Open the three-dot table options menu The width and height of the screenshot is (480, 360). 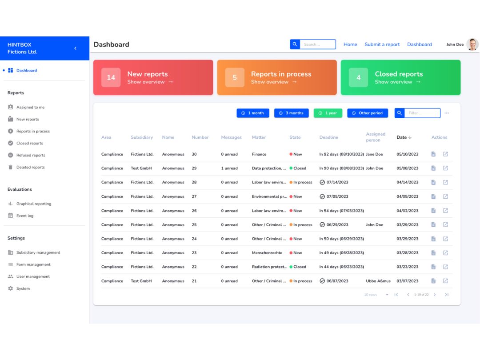point(447,113)
